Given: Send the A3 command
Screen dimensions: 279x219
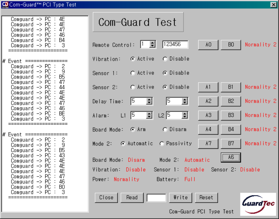Looking at the screenshot, I should pos(208,115).
